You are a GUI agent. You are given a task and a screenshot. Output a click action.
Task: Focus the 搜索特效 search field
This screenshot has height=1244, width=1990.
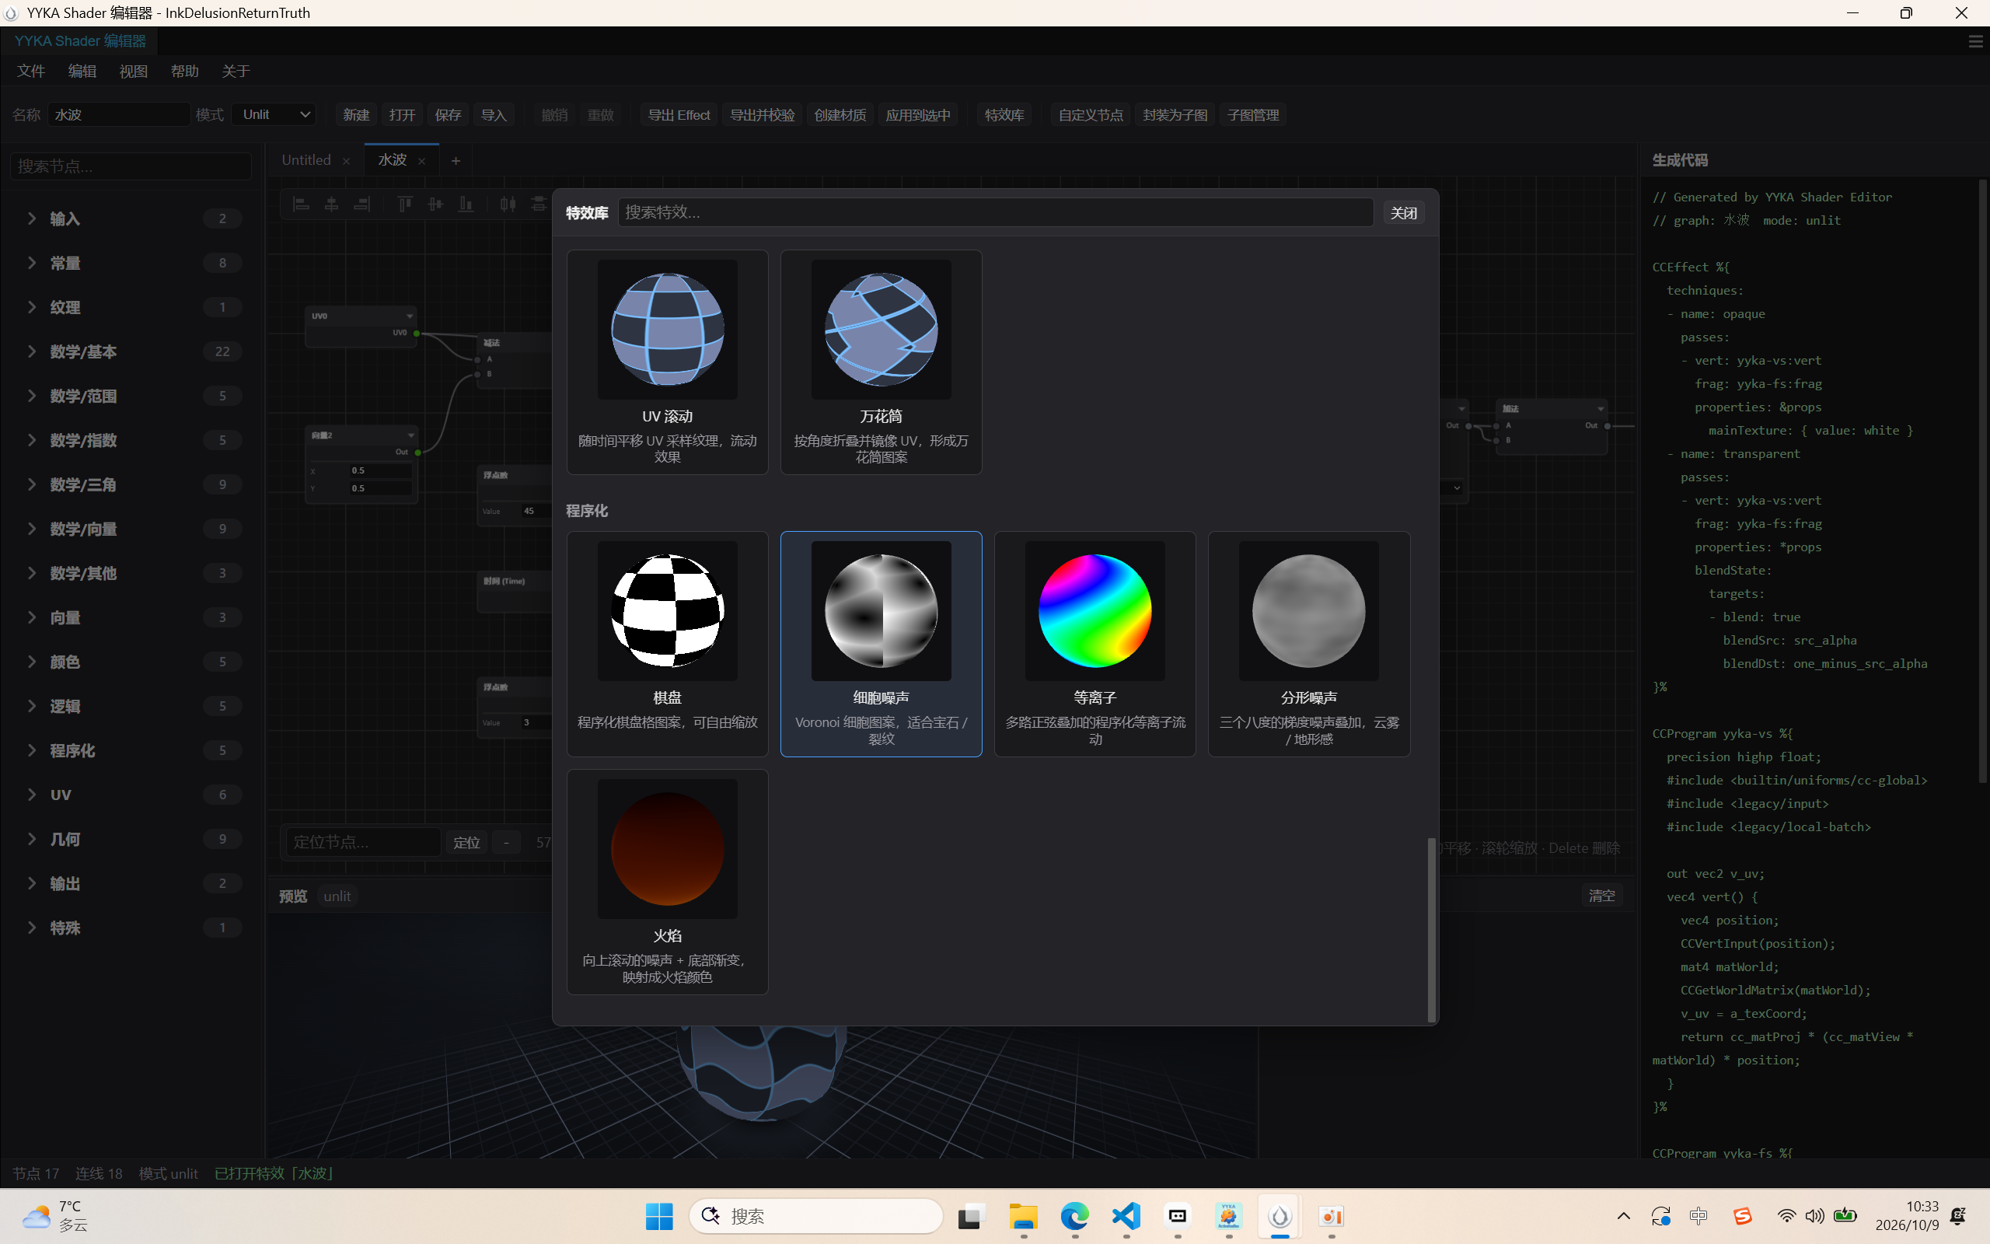point(995,212)
